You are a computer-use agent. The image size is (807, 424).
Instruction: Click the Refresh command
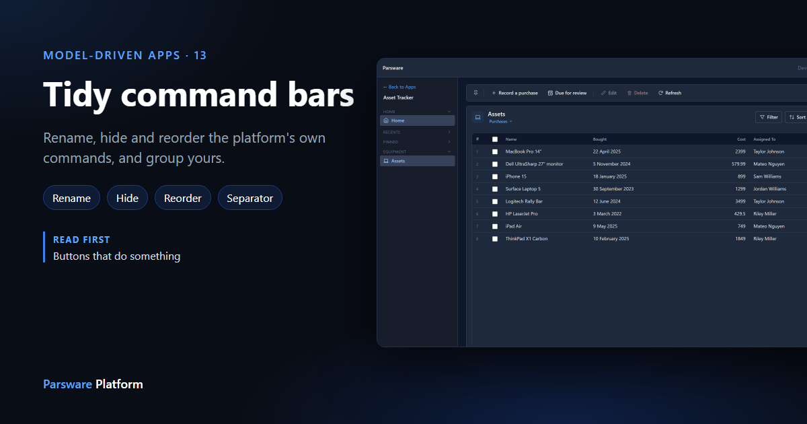click(670, 93)
